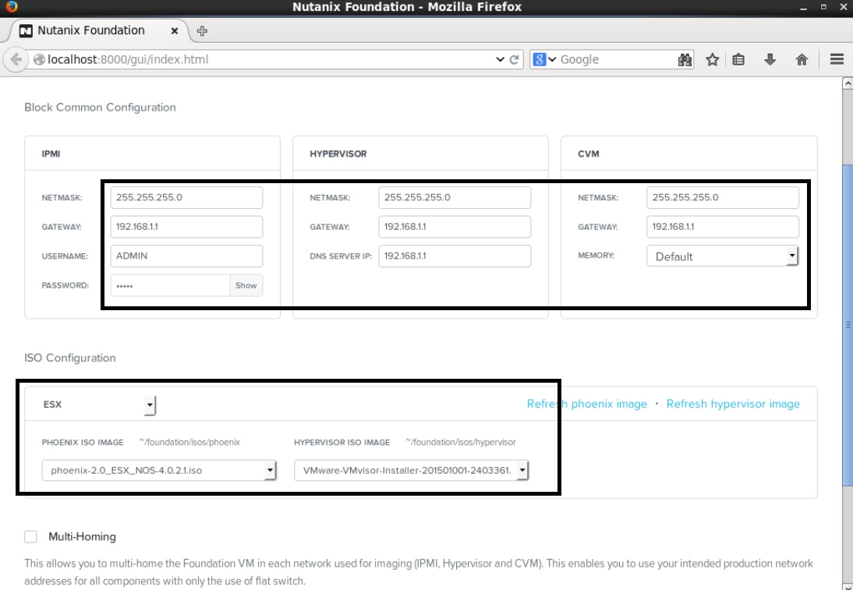Click the IPMI username input field
Screen dimensions: 853x590
click(x=186, y=256)
